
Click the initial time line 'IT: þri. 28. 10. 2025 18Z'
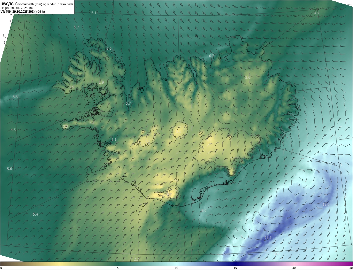coord(17,8)
